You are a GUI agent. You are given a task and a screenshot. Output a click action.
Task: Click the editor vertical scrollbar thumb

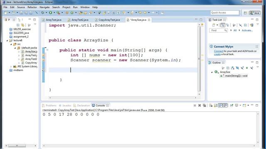click(199, 59)
